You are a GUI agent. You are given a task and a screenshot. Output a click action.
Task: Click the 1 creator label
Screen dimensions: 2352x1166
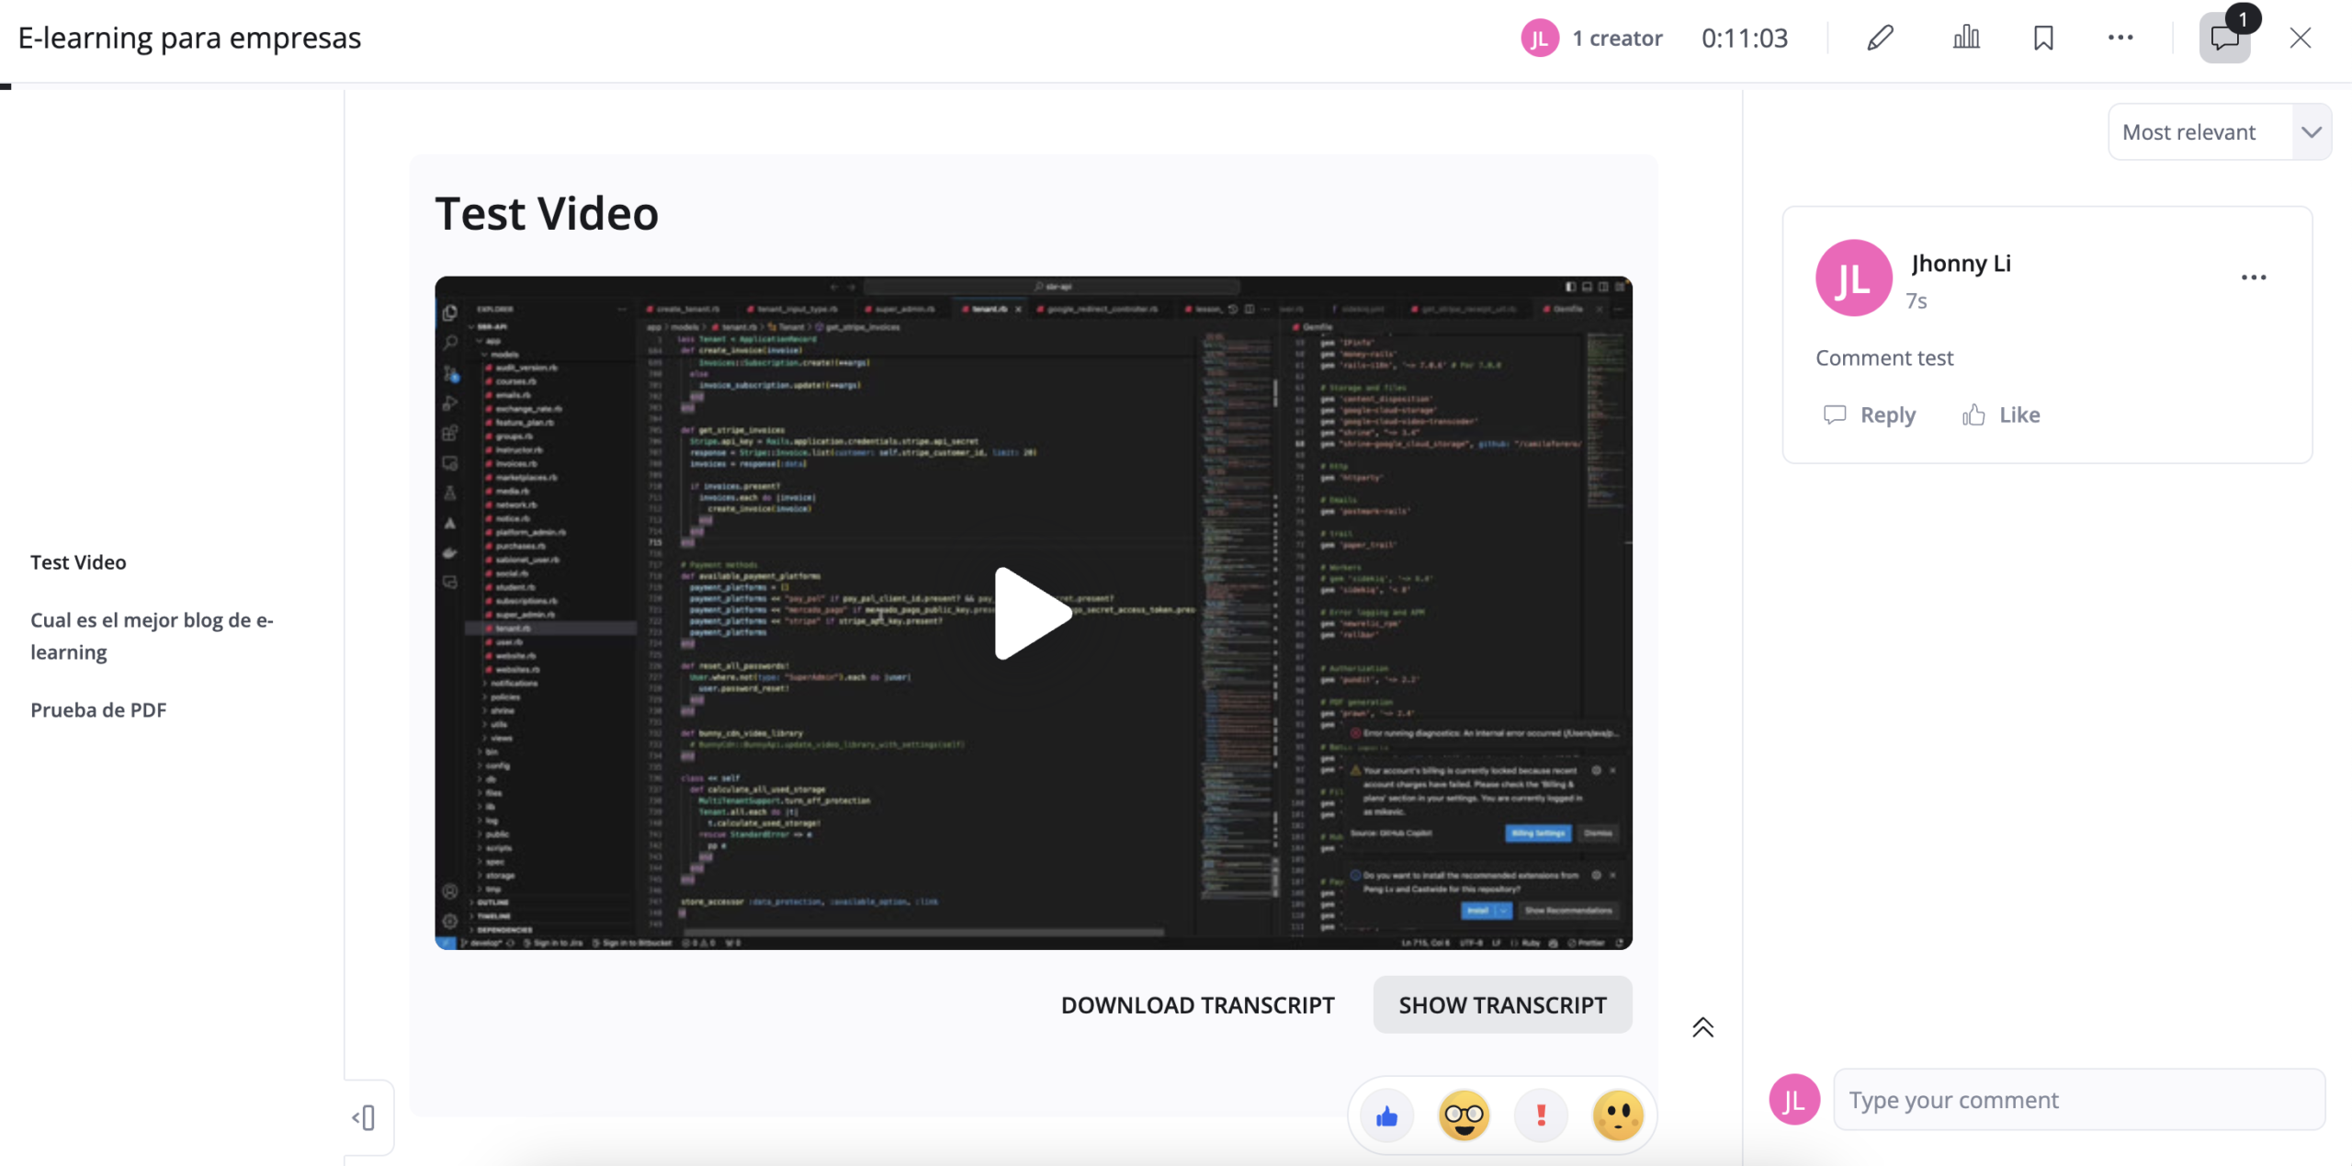(x=1617, y=38)
